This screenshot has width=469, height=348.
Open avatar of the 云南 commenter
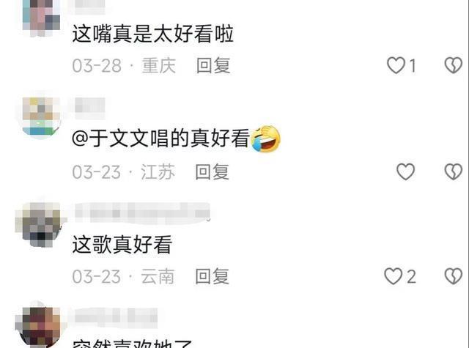click(41, 224)
